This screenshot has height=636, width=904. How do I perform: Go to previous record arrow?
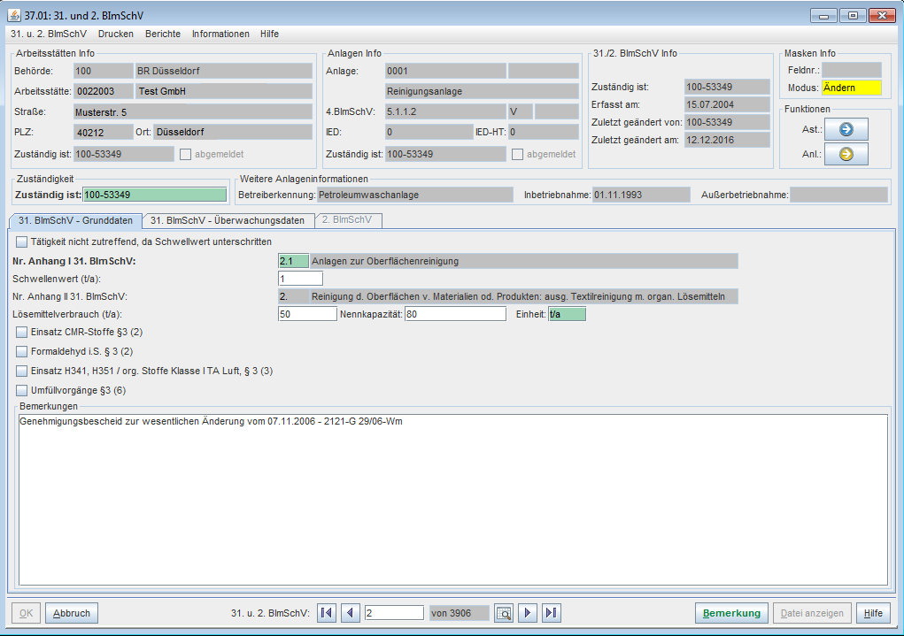(351, 613)
